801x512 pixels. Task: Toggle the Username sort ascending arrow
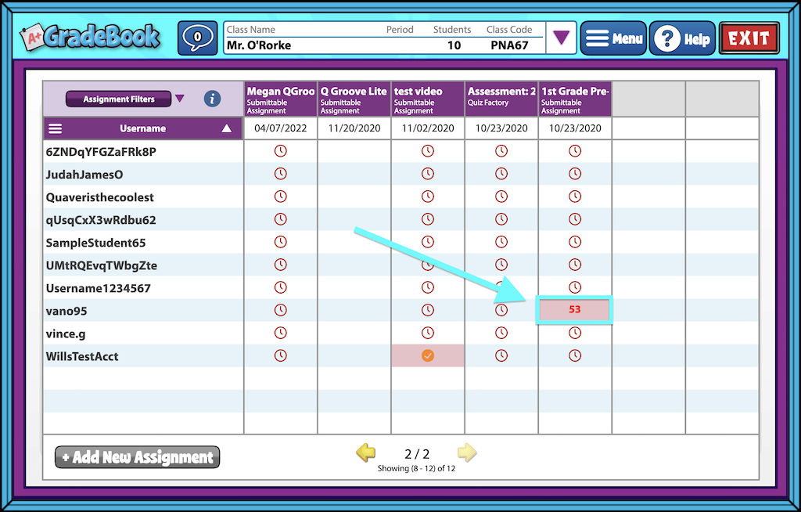(227, 129)
